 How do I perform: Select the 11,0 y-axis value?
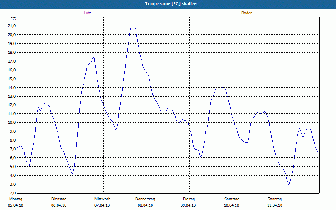click(x=12, y=114)
